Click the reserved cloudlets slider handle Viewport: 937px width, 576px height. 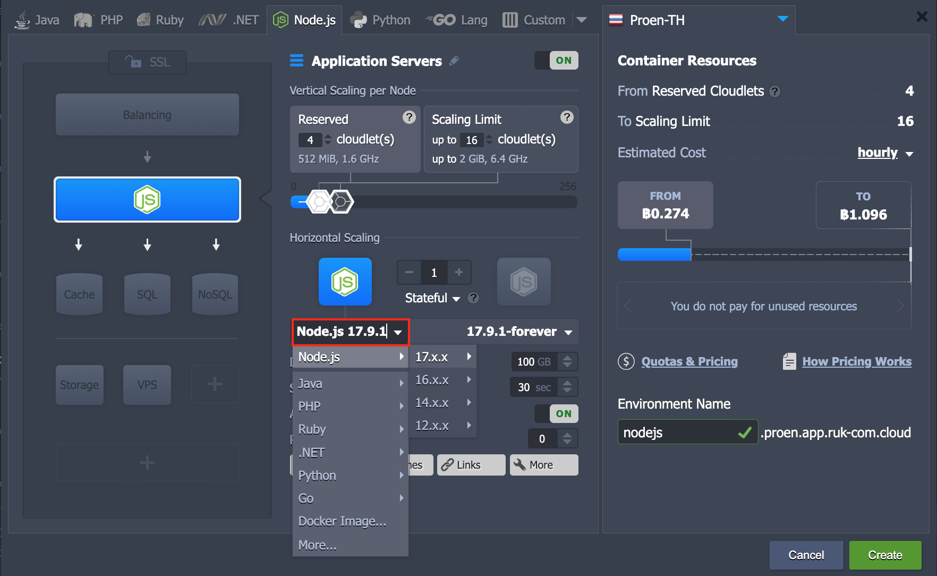[319, 202]
